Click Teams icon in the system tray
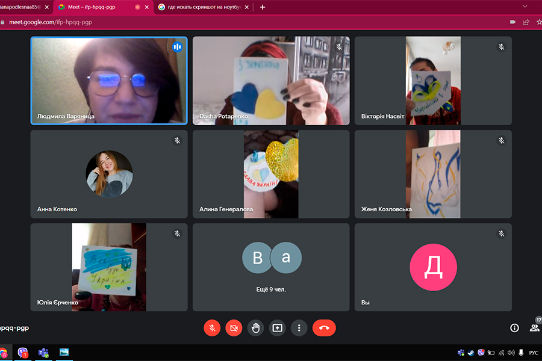Viewport: 542px width, 361px height. click(461, 353)
